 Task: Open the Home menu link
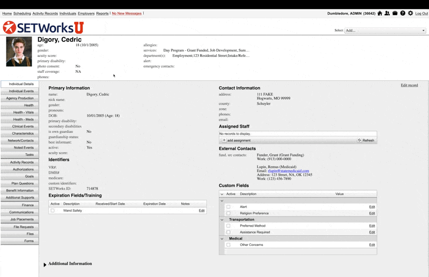7,13
